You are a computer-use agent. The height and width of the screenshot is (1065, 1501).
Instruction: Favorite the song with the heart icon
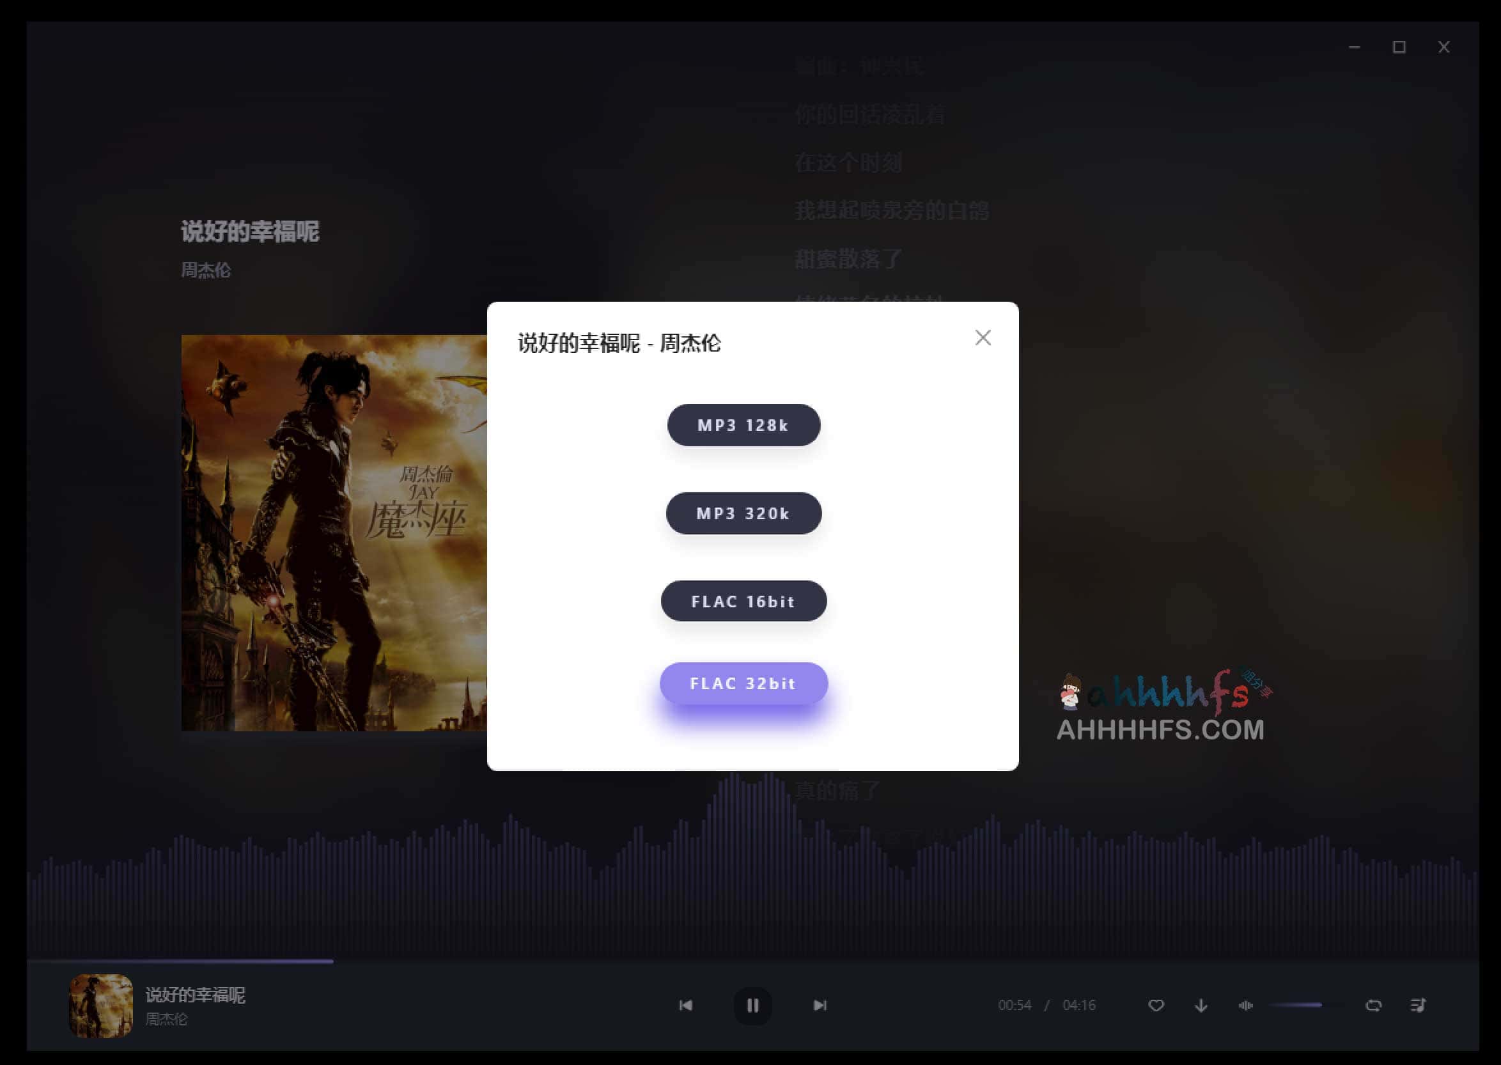(1156, 1005)
